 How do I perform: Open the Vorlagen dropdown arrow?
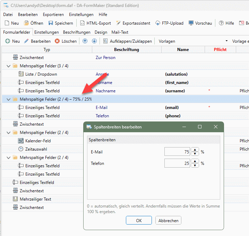click(x=226, y=41)
